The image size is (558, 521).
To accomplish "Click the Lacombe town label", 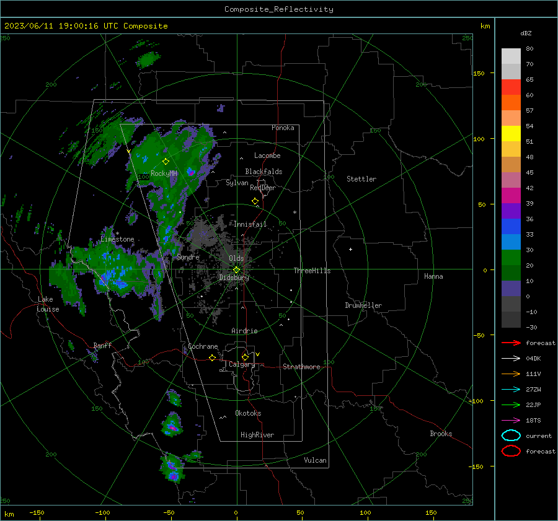I will click(267, 155).
